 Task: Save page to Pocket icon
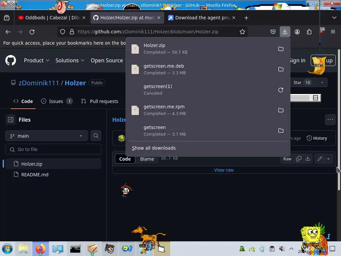point(273,32)
